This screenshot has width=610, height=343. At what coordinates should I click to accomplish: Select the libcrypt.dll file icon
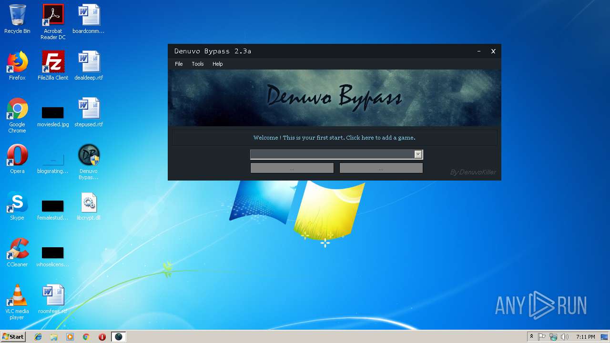click(x=89, y=206)
